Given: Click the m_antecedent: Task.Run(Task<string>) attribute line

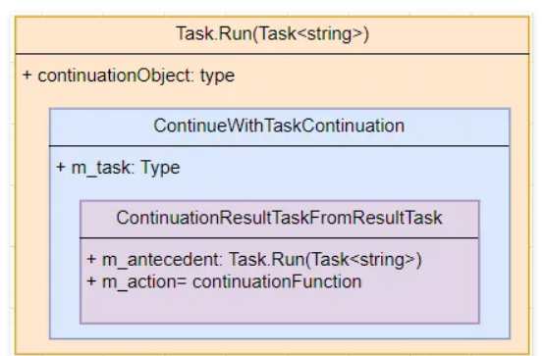Looking at the screenshot, I should click(x=254, y=260).
